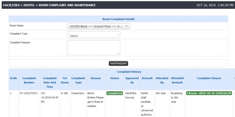235x117 pixels.
Task: Click the Oct 16, 2019 date-time display
Action: 215,5
